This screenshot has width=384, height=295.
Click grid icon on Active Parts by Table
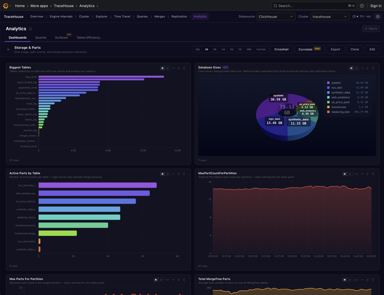[179, 174]
